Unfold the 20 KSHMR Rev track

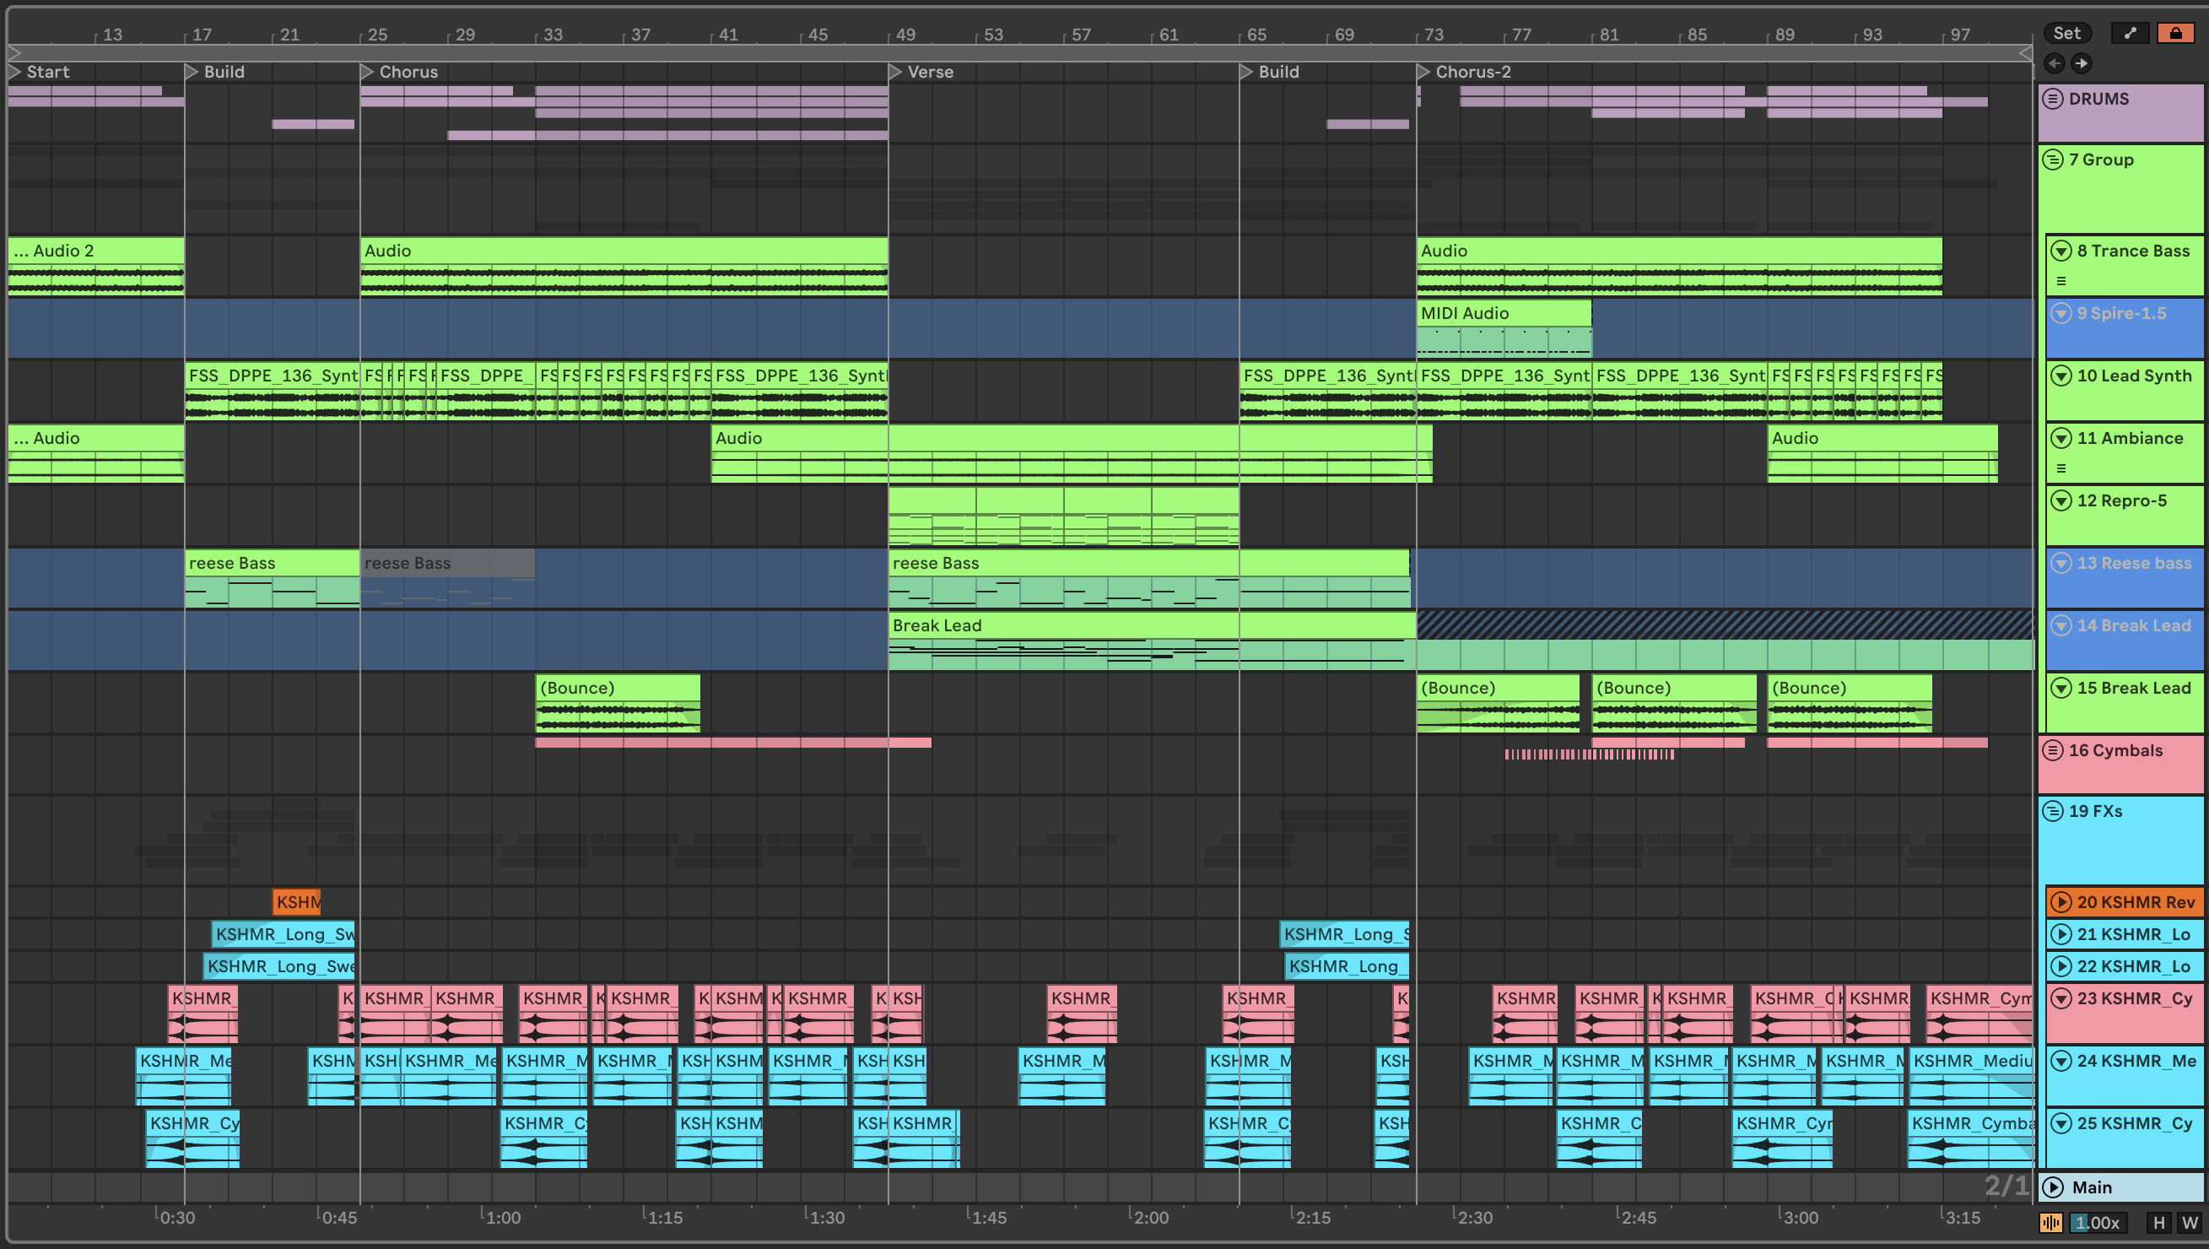[2061, 902]
